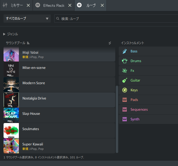Switch to the Effects Rack tab

click(53, 5)
